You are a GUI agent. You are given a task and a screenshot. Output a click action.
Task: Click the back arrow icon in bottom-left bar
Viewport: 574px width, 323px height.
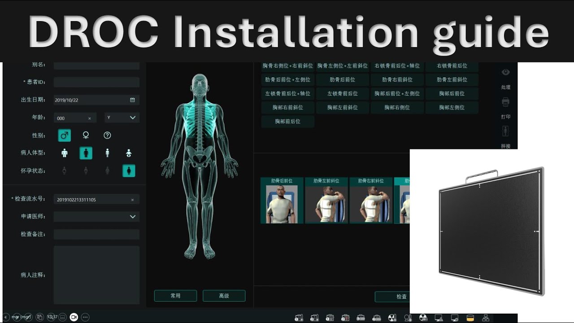click(6, 317)
